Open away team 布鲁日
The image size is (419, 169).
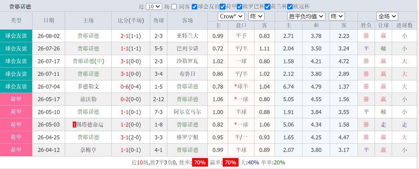(187, 74)
